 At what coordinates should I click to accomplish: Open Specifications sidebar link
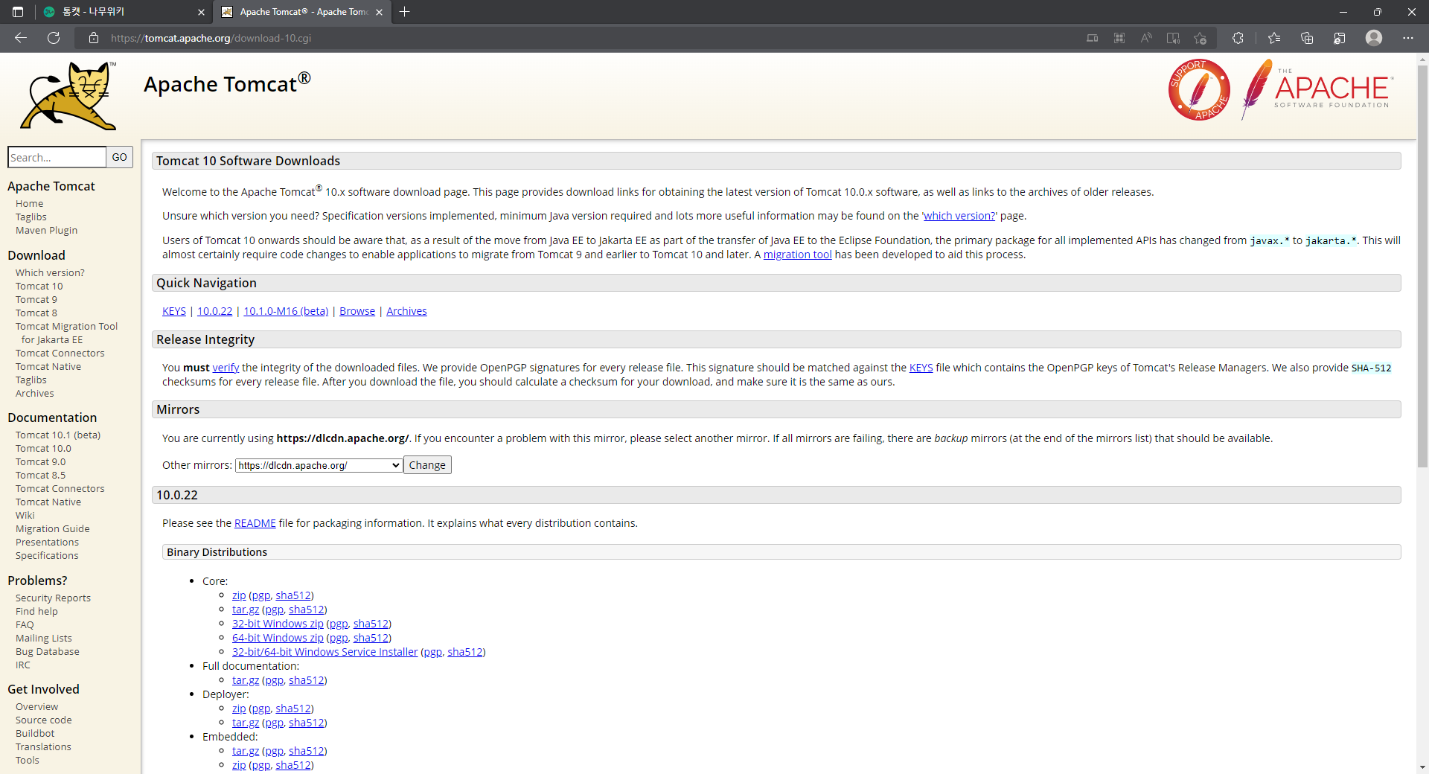click(x=47, y=555)
